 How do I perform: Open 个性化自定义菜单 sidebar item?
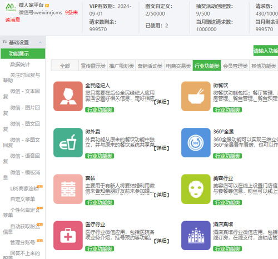point(21,212)
